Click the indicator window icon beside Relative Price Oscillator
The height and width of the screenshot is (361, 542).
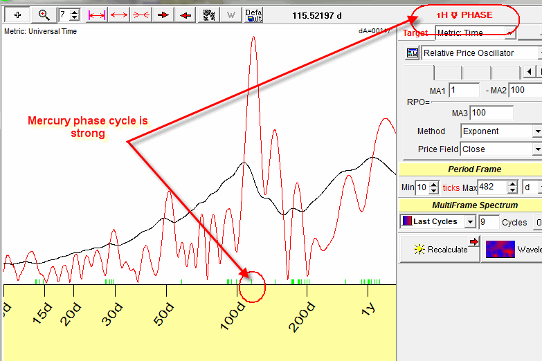(x=412, y=53)
